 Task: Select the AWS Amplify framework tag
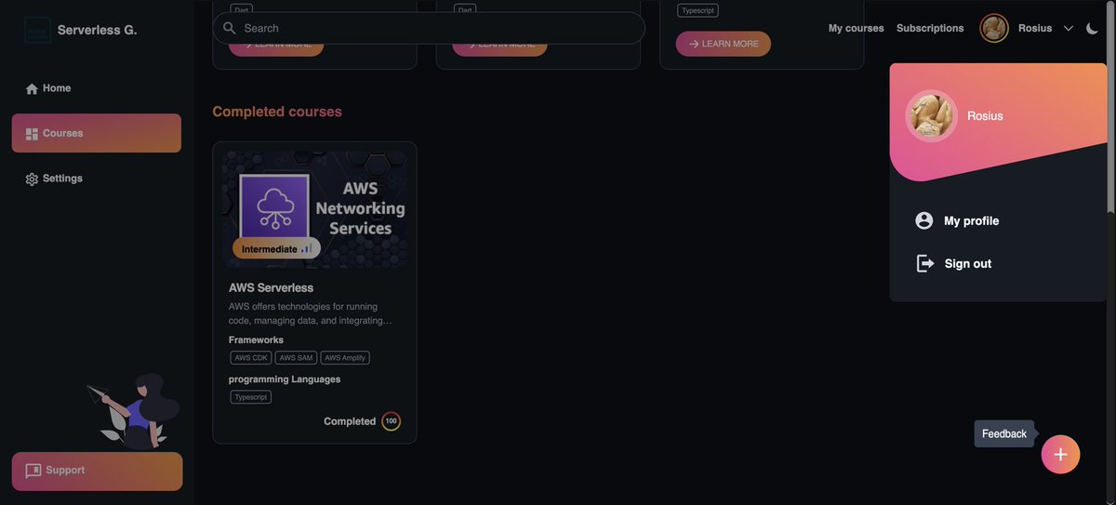[345, 357]
